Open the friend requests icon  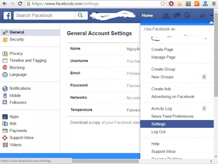(166, 16)
